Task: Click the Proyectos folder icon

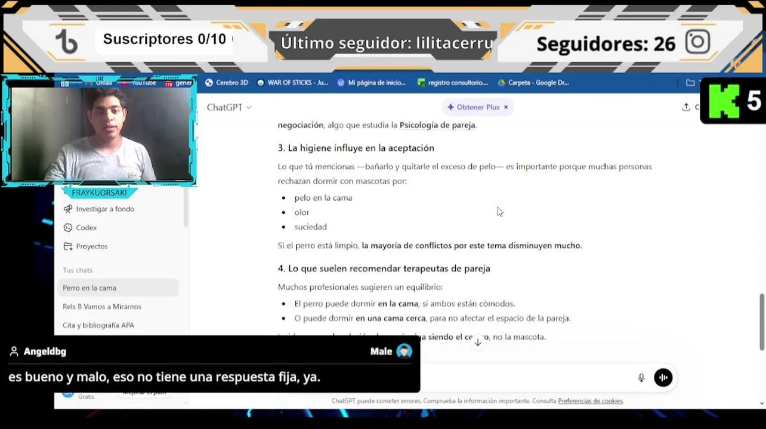Action: click(68, 246)
